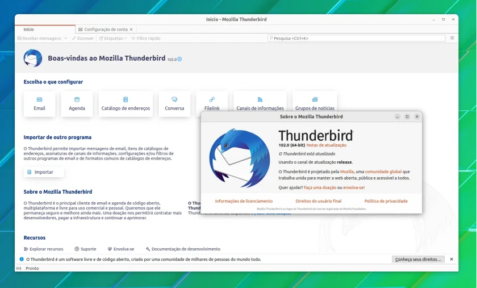Click the Escrever compose button
This screenshot has height=288, width=477.
click(83, 39)
